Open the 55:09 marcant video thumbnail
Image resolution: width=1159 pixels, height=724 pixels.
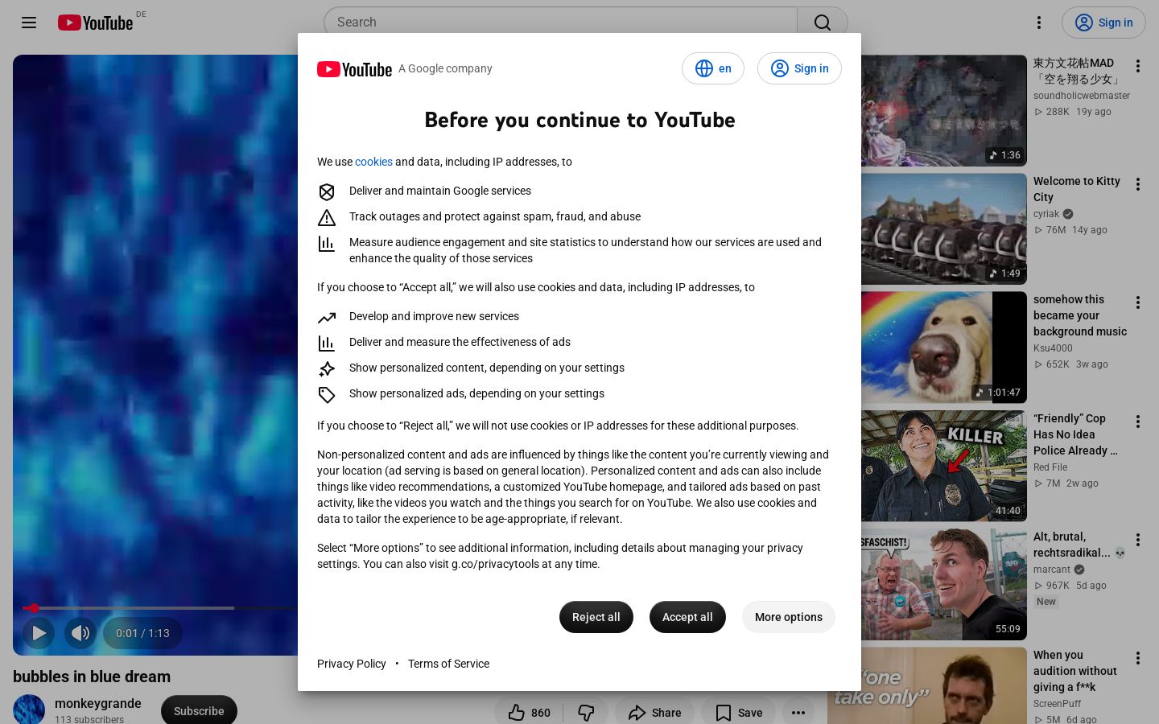(944, 585)
